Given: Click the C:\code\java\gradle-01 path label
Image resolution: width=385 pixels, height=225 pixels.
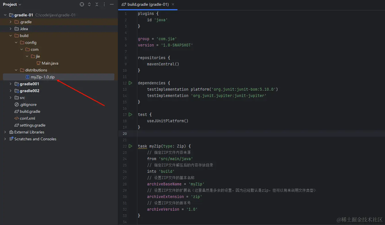Looking at the screenshot, I should [55, 15].
